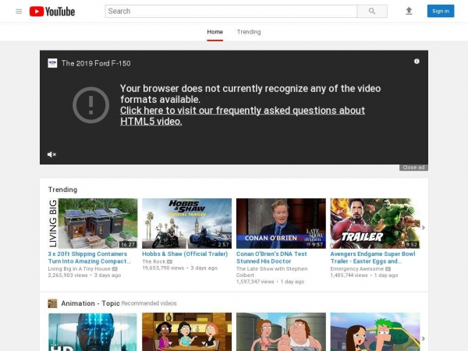Visit Living Big In A Tiny House channel
468x351 pixels.
pos(79,269)
